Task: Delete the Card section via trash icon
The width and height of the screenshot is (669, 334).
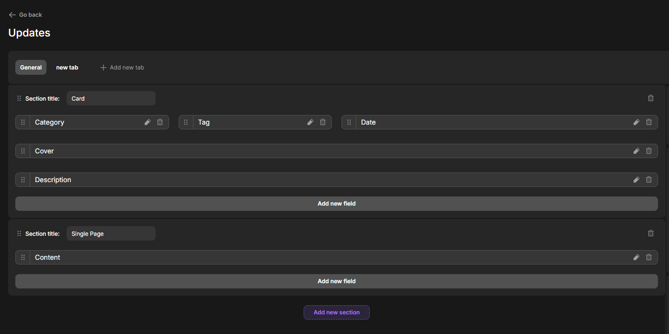Action: 651,98
